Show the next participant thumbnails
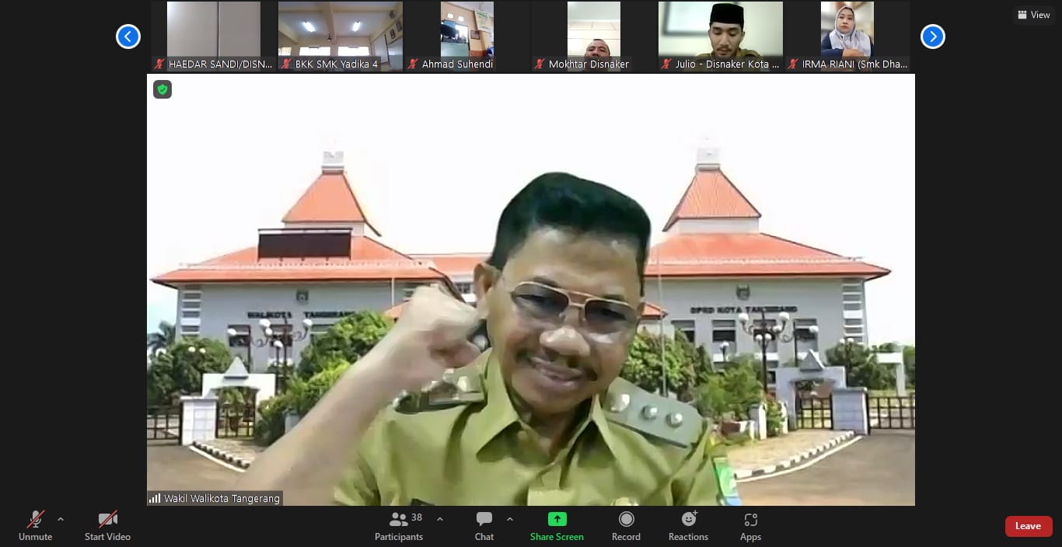 point(932,37)
